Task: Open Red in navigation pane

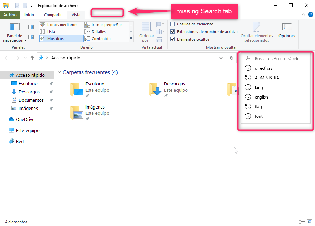Action: coord(16,142)
